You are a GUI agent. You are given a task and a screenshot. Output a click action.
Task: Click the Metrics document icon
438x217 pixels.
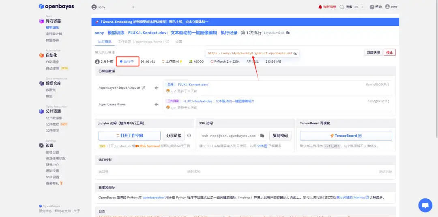pyautogui.click(x=367, y=198)
